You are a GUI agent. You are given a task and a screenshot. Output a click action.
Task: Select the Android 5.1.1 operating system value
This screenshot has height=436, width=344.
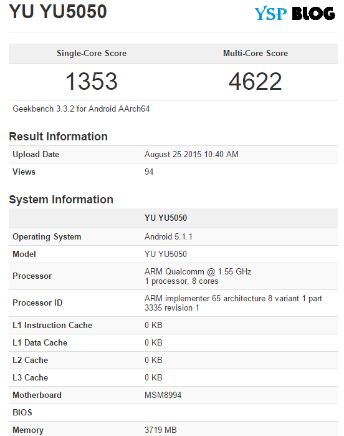[168, 236]
